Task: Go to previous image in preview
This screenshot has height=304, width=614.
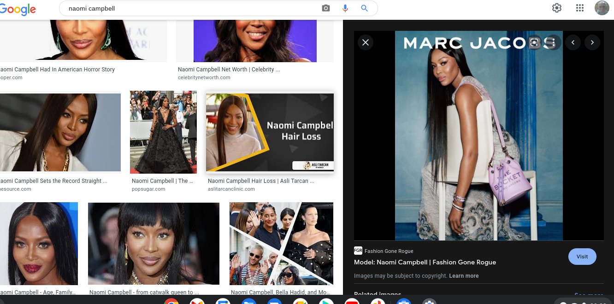Action: click(x=573, y=42)
